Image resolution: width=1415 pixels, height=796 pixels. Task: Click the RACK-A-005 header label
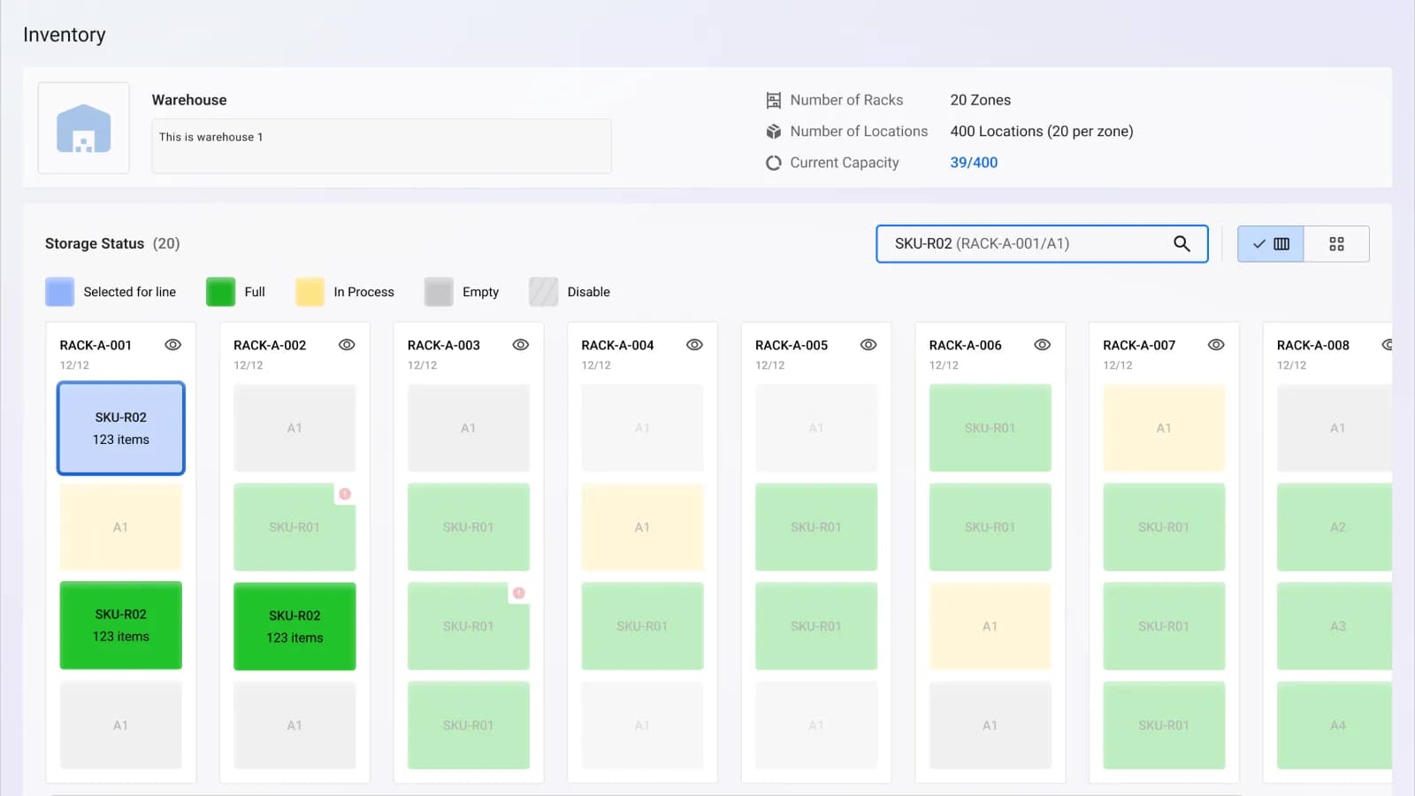pos(792,345)
